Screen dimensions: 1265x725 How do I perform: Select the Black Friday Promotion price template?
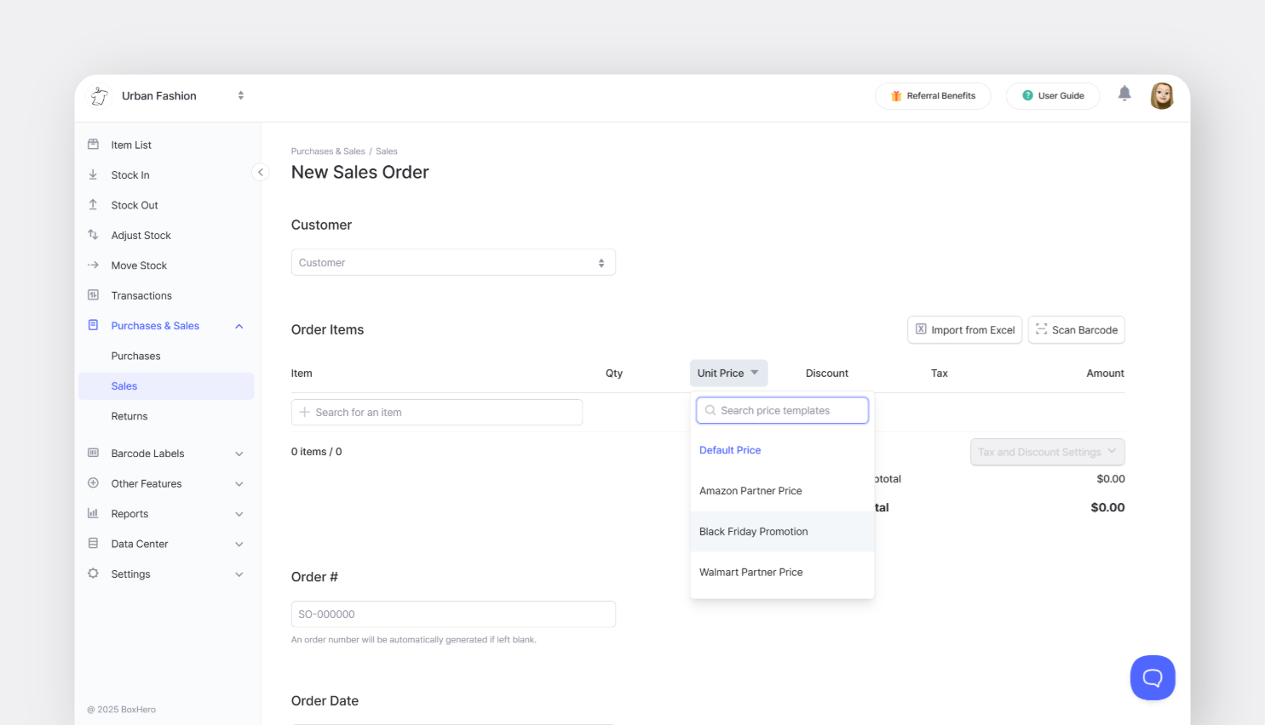753,531
